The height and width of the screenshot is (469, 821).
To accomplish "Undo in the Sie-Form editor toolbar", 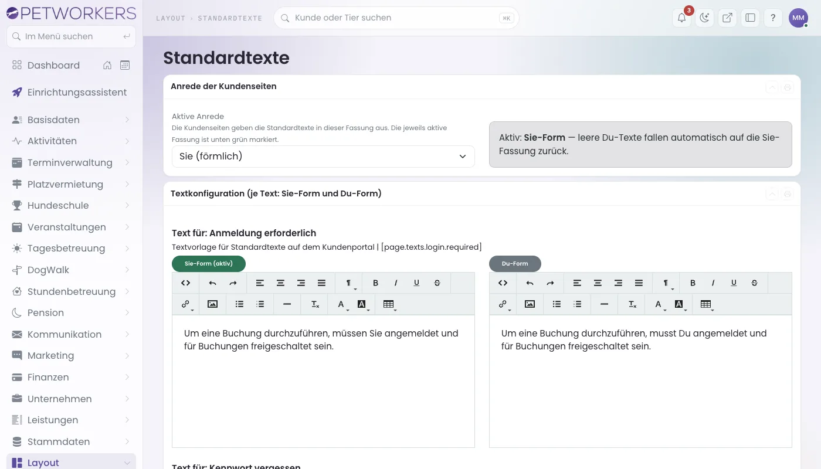I will coord(212,283).
